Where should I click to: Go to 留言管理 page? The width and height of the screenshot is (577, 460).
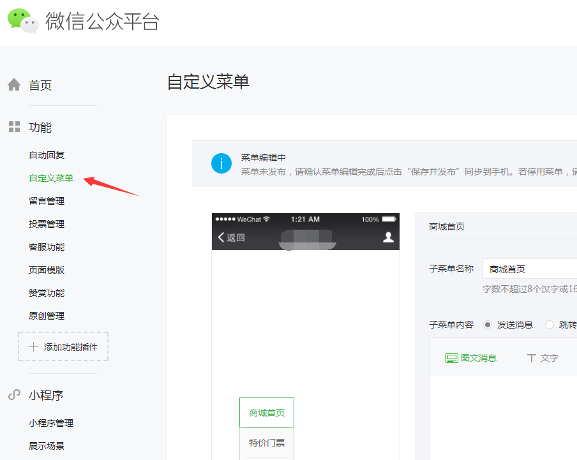pos(47,201)
